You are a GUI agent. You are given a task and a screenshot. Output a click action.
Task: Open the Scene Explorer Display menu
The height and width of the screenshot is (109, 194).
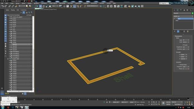point(13,10)
